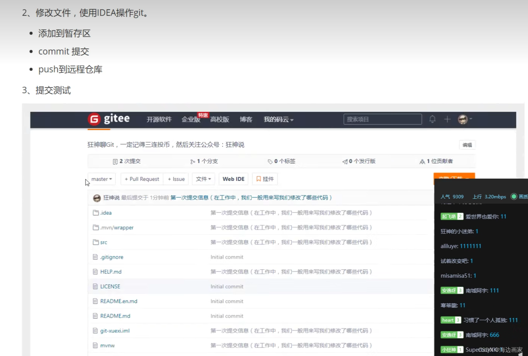This screenshot has width=528, height=356.
Task: Open the .idea folder name
Action: click(106, 213)
